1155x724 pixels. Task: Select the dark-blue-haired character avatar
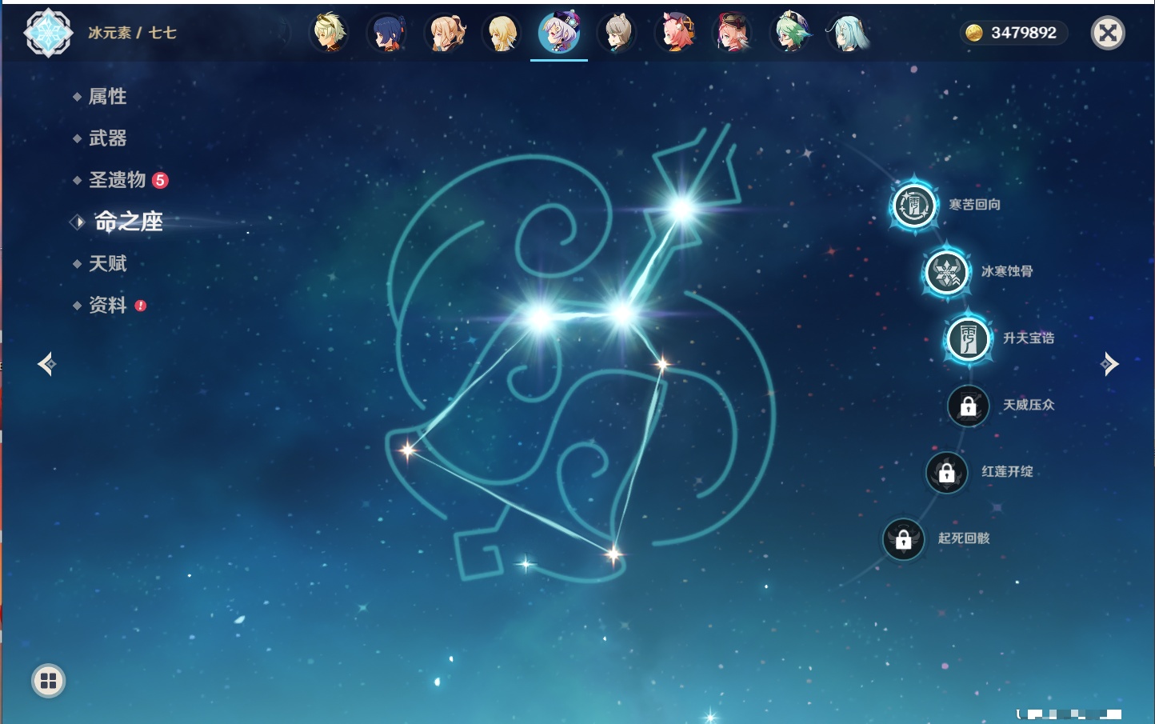tap(387, 33)
